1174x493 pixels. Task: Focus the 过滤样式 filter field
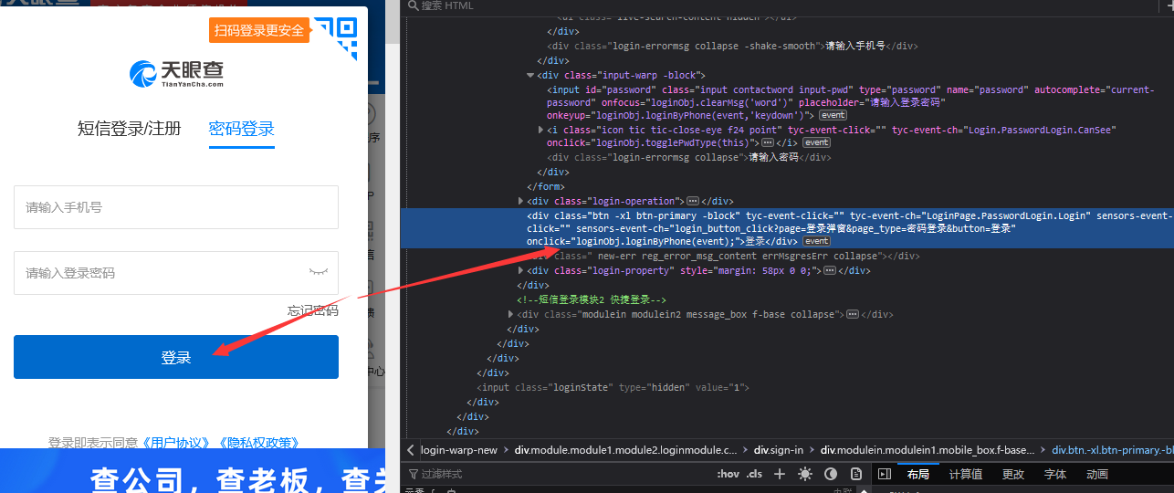(557, 475)
